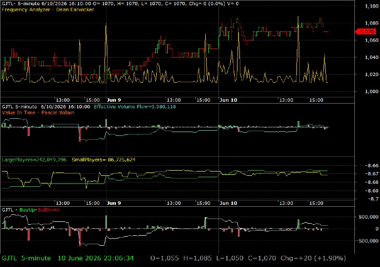Click the red 1,070 current price marker
The width and height of the screenshot is (380, 267).
[x=365, y=31]
